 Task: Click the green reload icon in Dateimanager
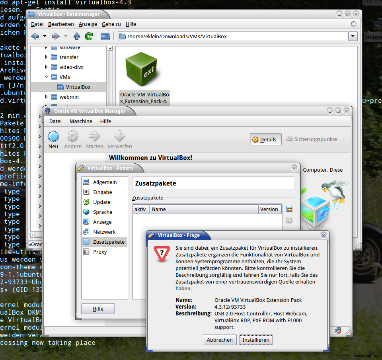pyautogui.click(x=88, y=36)
